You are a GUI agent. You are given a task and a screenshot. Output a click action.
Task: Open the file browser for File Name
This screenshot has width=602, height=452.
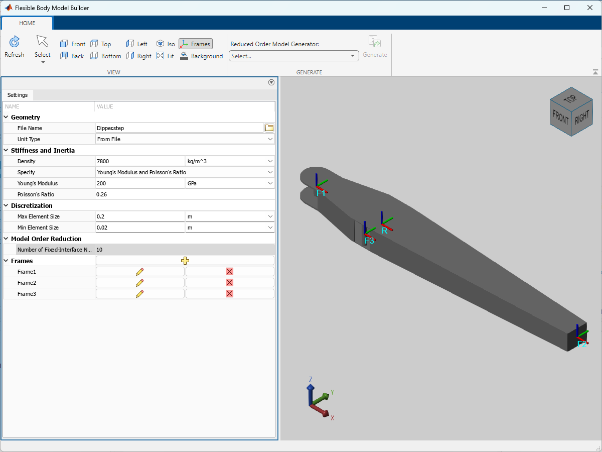[269, 128]
